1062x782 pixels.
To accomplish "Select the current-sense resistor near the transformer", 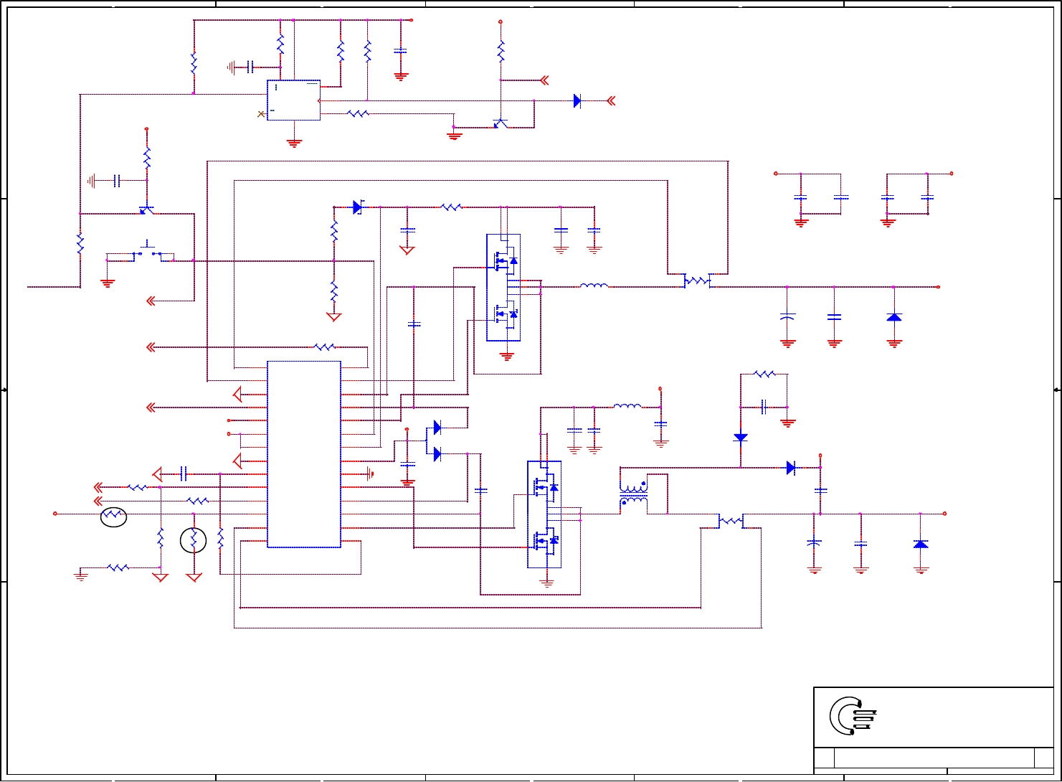I will [731, 522].
